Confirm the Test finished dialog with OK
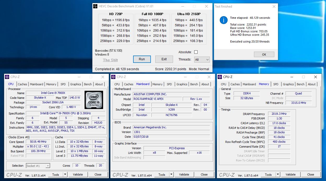The image size is (326, 181). click(264, 55)
